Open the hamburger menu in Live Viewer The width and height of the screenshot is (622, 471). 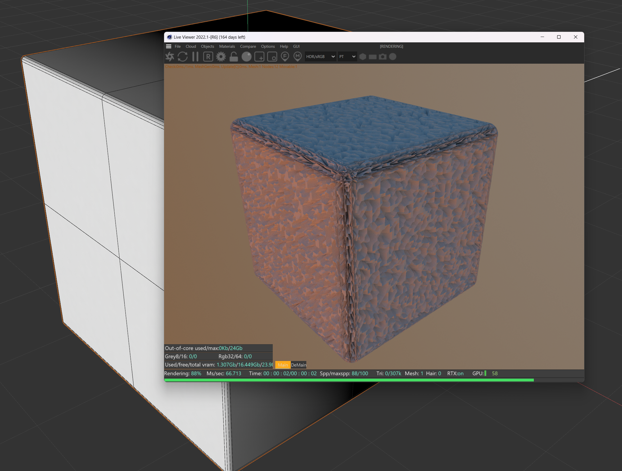coord(169,46)
